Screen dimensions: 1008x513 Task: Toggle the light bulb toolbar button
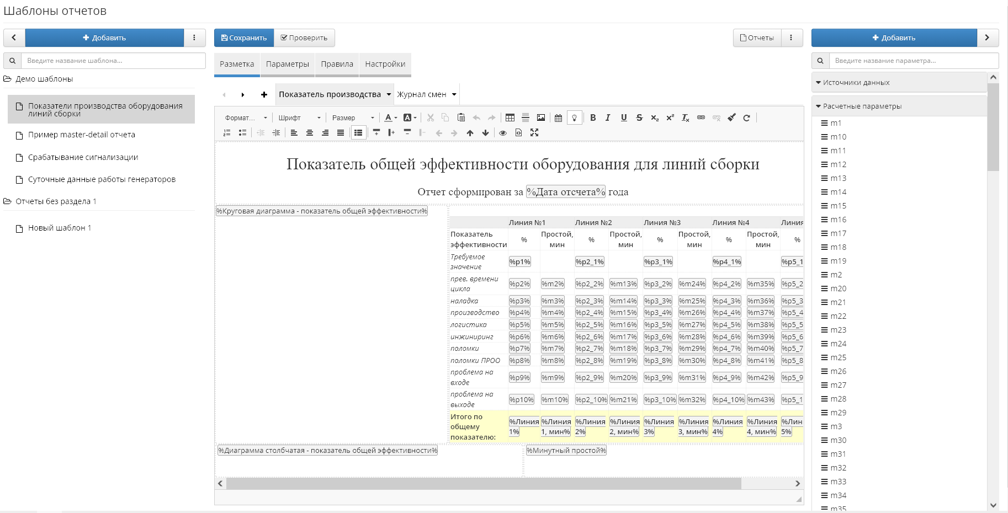point(574,117)
